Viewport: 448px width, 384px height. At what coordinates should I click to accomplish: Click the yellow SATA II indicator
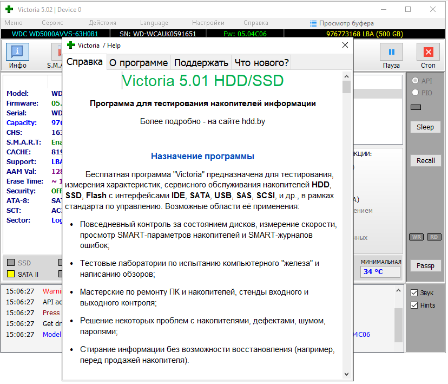pyautogui.click(x=11, y=274)
